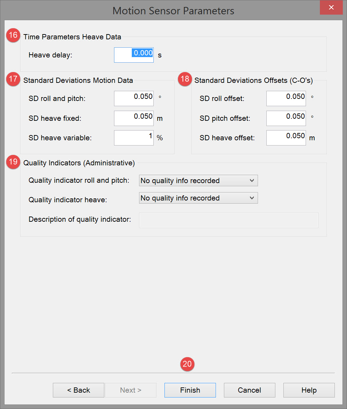
Task: Click red marker number 18
Action: coord(185,79)
